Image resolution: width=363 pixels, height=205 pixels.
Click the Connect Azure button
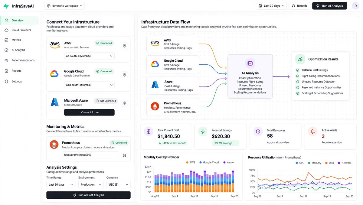coord(89,112)
